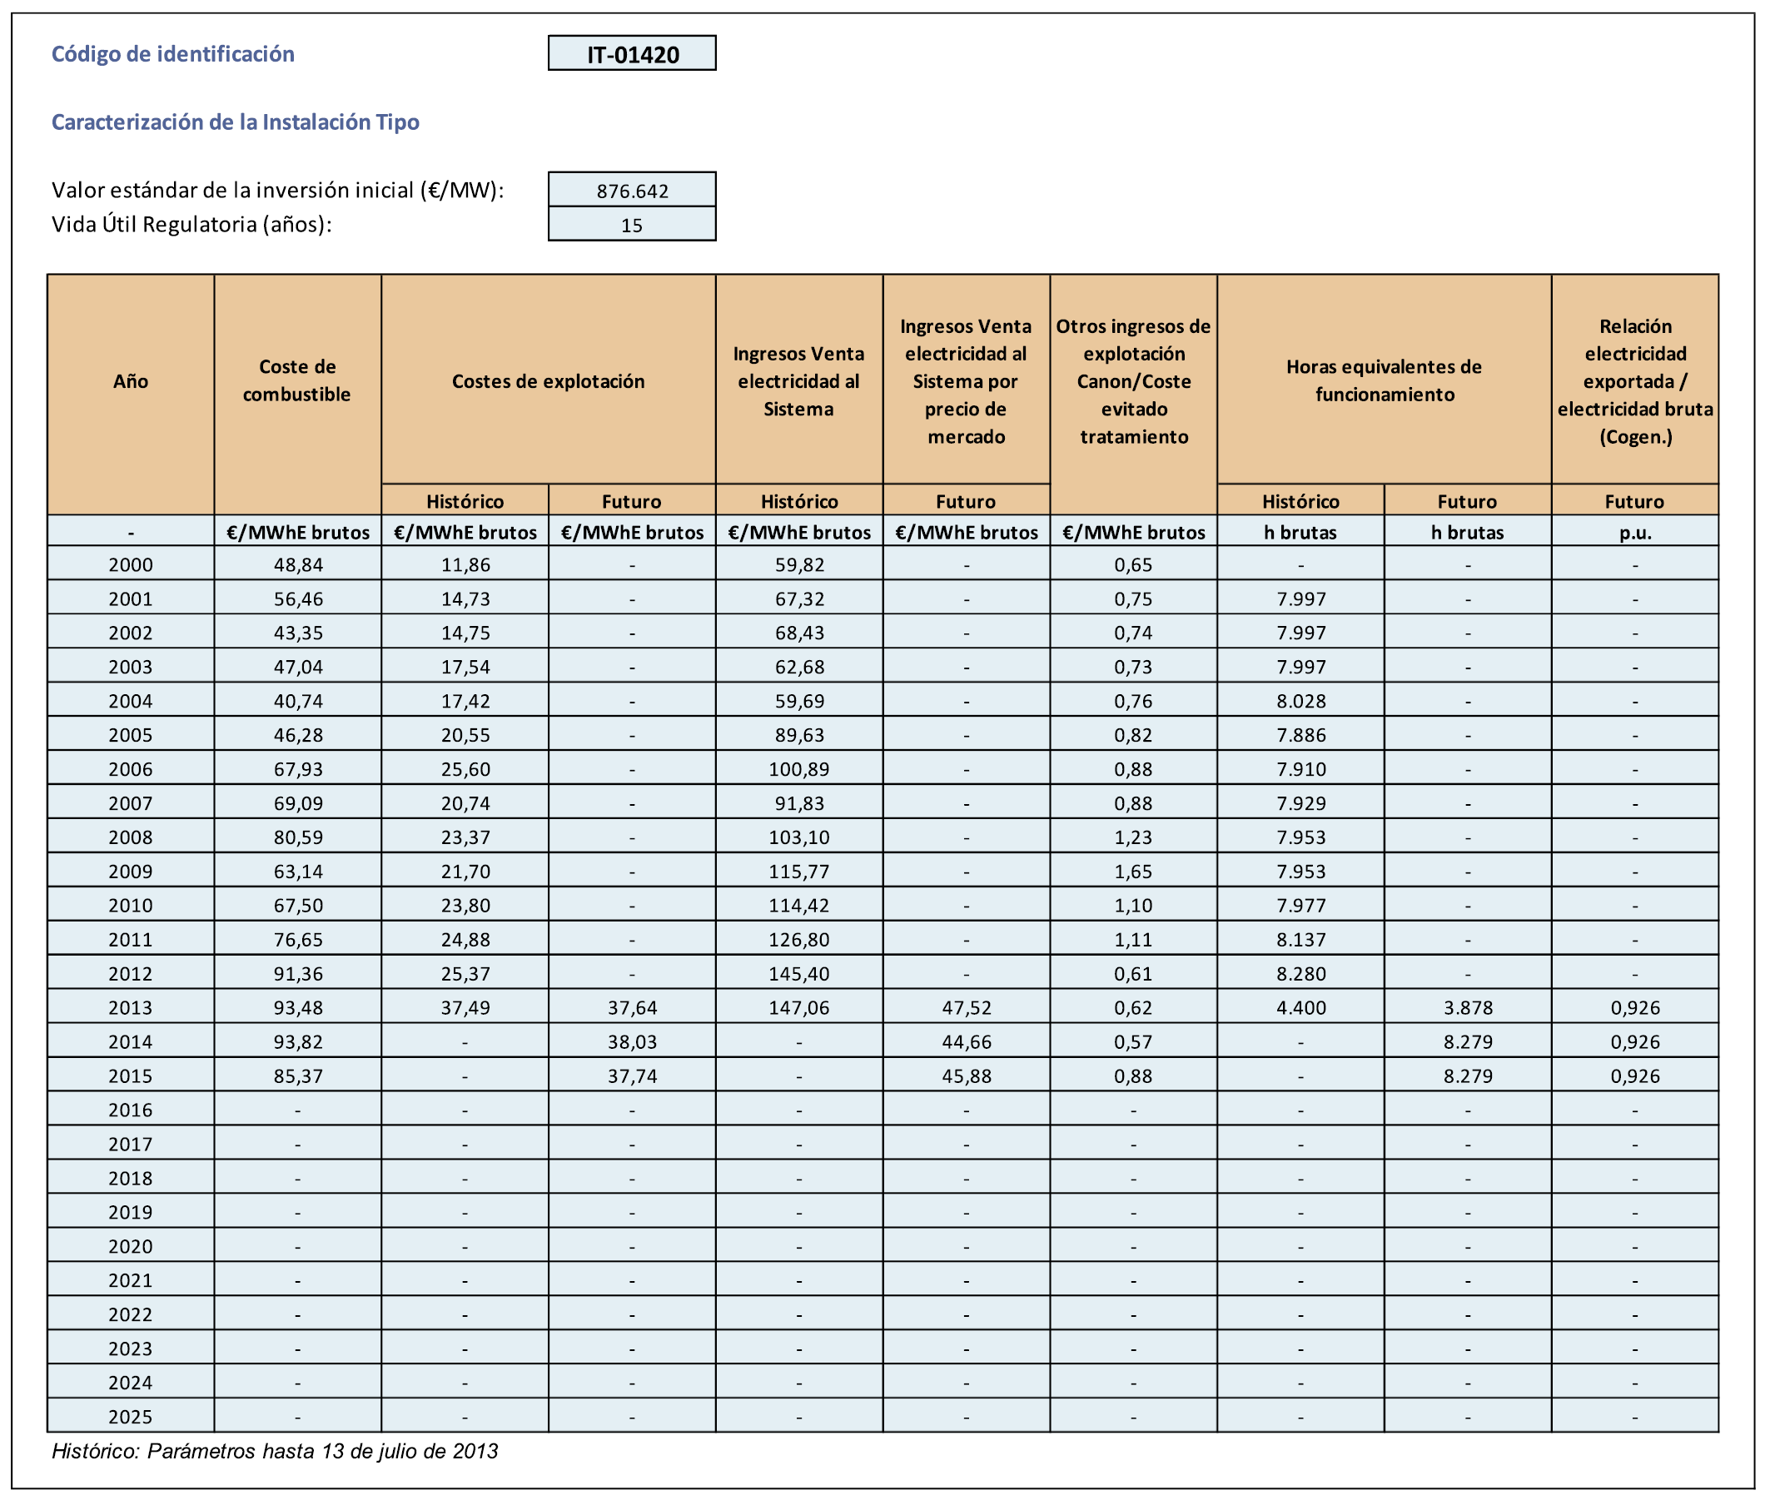
Task: Select hours value 7.910
Action: point(1300,768)
